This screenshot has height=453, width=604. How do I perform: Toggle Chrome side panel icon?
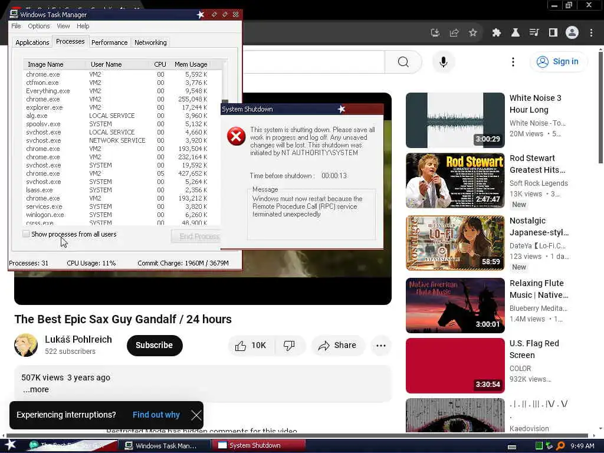[x=553, y=33]
